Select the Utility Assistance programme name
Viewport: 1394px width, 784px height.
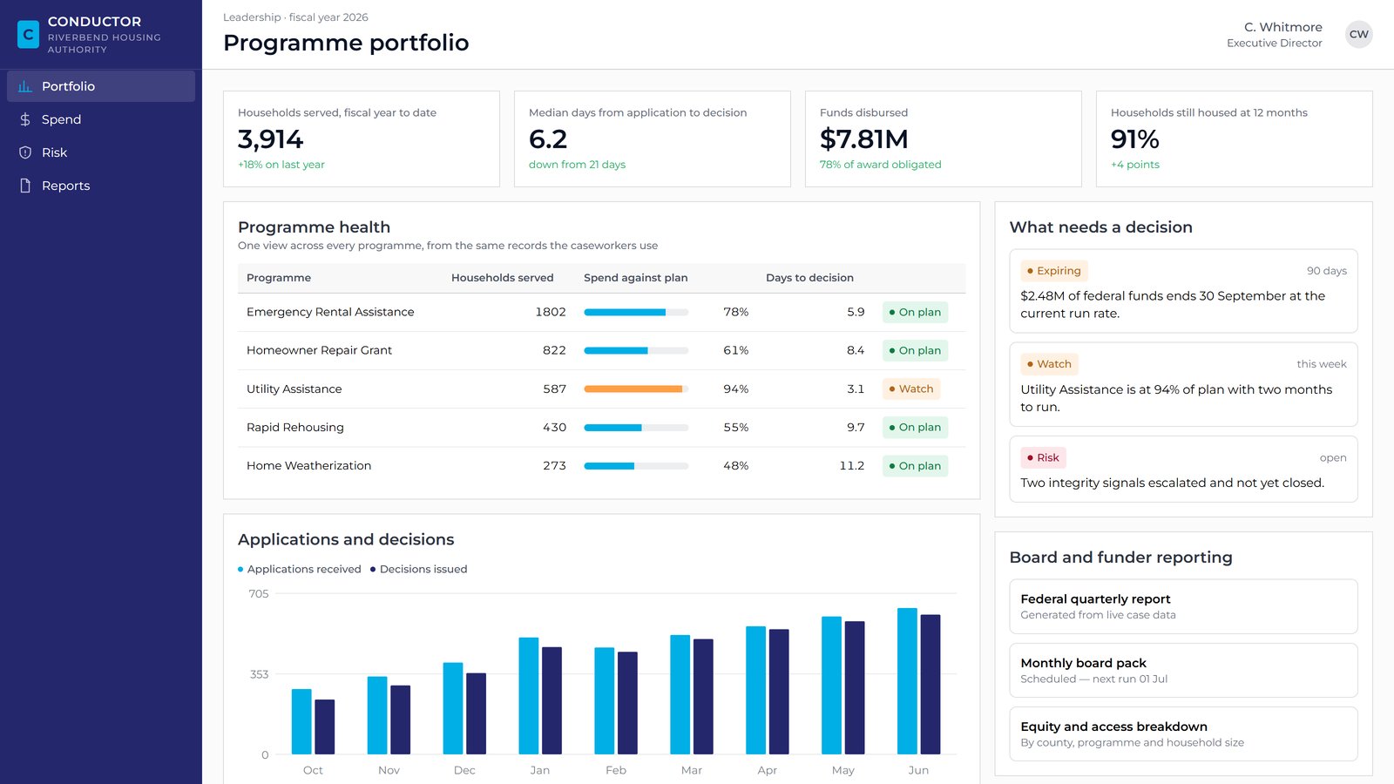(294, 389)
